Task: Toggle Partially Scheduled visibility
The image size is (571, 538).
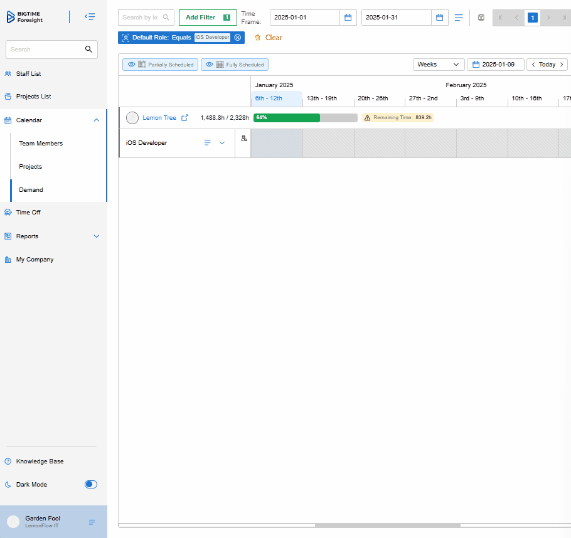Action: [x=160, y=65]
